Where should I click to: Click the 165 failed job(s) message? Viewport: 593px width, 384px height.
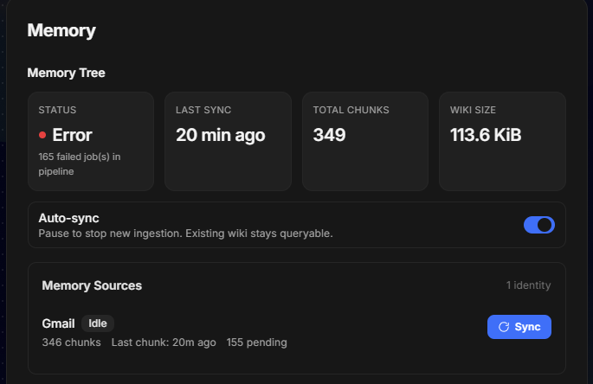point(80,164)
